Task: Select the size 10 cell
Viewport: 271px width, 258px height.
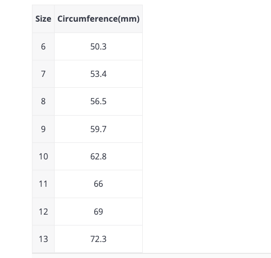Action: (x=43, y=156)
